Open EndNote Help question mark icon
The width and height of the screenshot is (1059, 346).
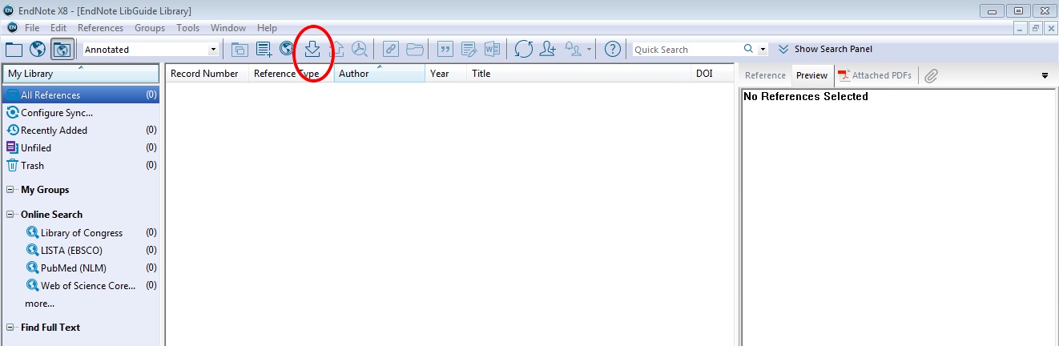[x=613, y=50]
